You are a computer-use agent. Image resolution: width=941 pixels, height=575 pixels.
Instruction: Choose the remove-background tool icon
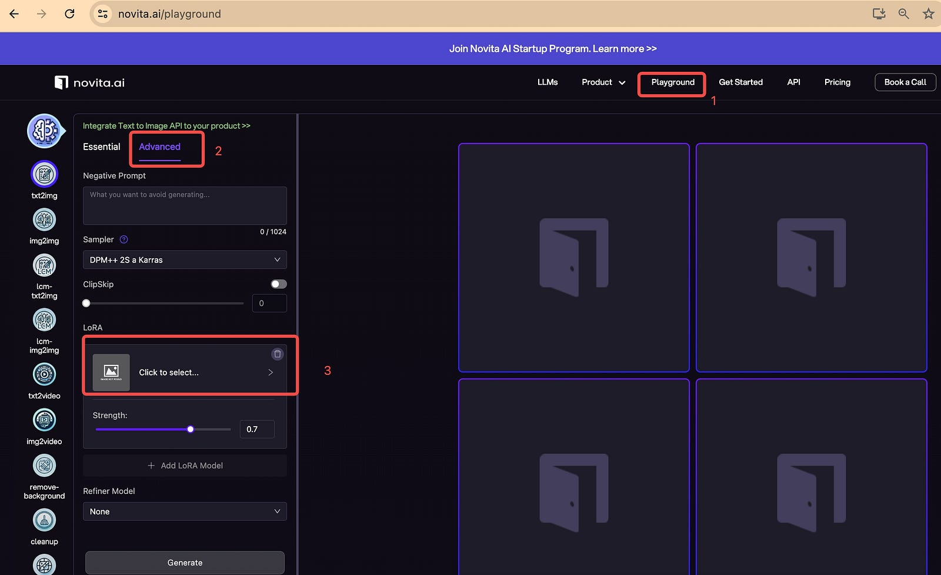(x=44, y=466)
